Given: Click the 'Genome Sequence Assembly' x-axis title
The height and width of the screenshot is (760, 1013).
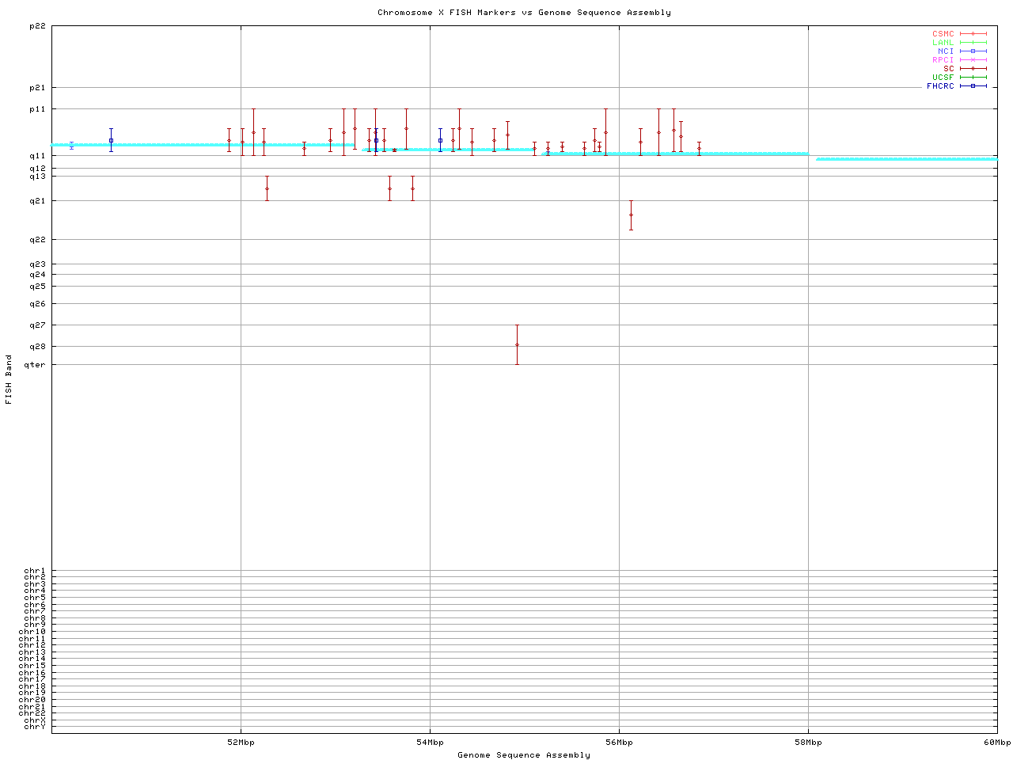Looking at the screenshot, I should [x=524, y=755].
